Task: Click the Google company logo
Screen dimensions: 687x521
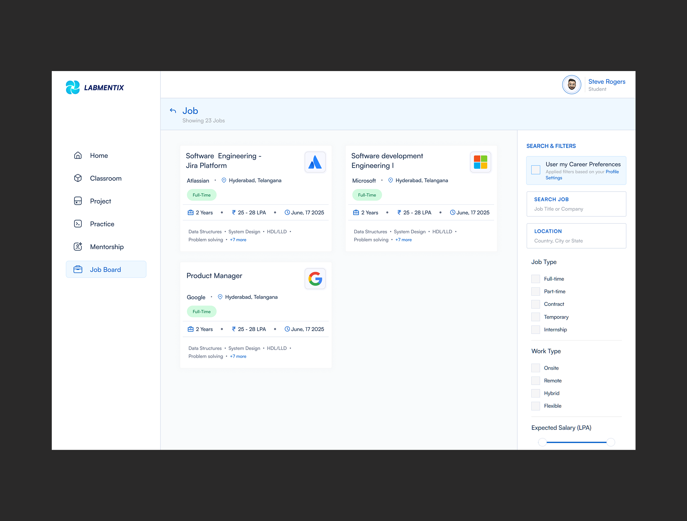Action: (315, 278)
